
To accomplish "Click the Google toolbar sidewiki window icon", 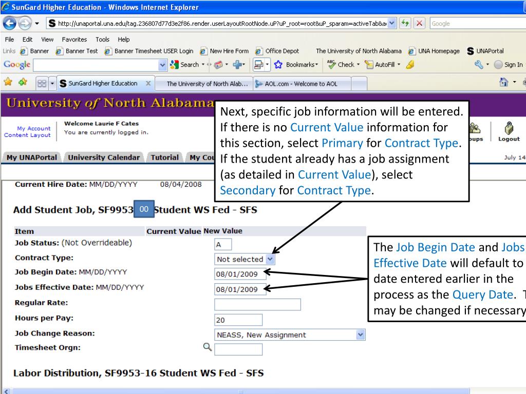I will (259, 65).
